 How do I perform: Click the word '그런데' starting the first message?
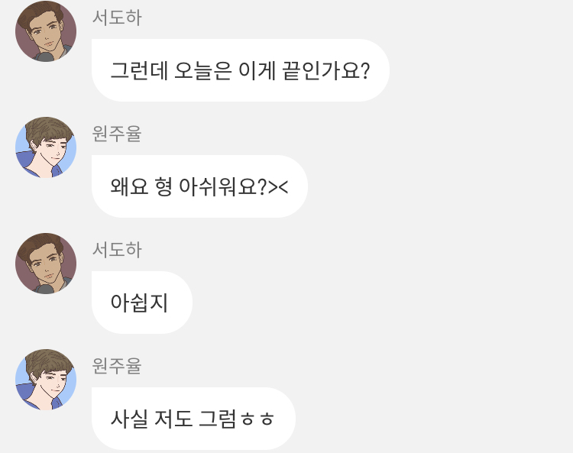click(x=139, y=70)
